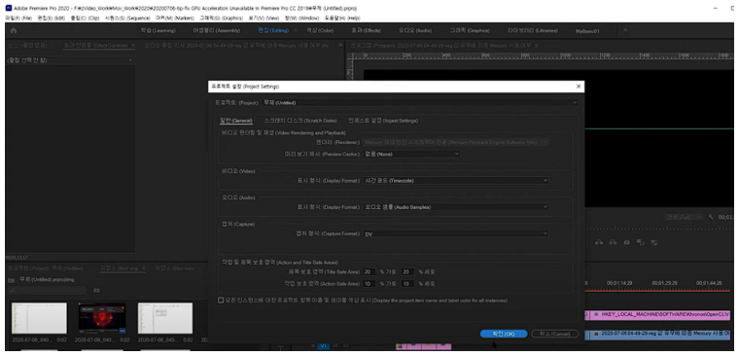The width and height of the screenshot is (739, 356).
Task: Open the Window menu
Action: [302, 18]
